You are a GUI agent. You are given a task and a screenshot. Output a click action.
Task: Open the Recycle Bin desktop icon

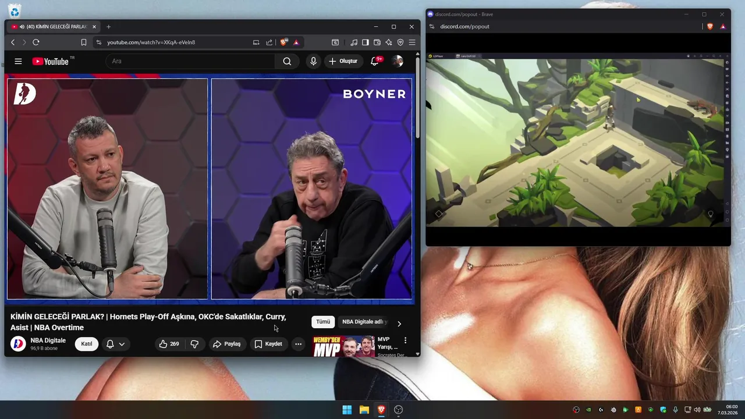(x=15, y=10)
